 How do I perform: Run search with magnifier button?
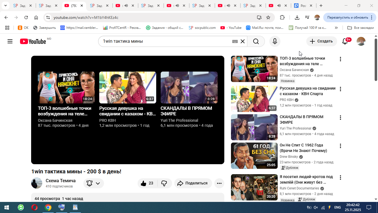click(256, 41)
